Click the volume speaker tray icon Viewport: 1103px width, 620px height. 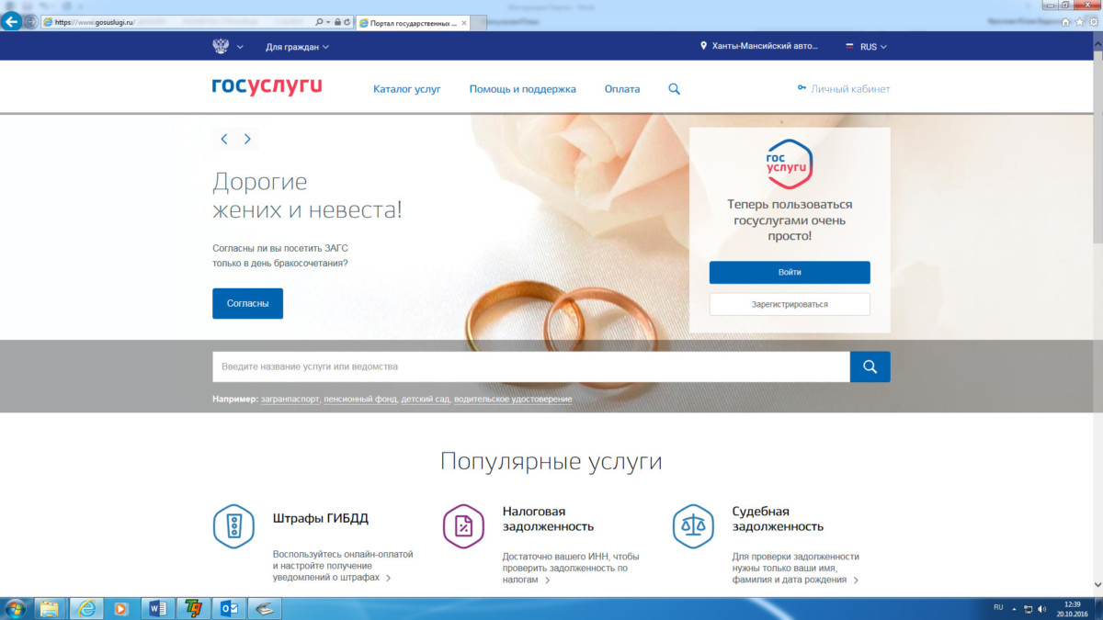(x=1041, y=608)
